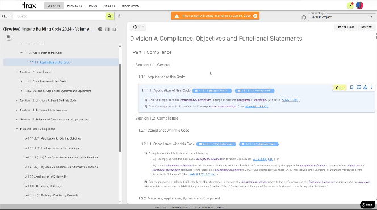Screen dimensions: 377x210
Task: Select A-1.3.3. Application of Division B
Action: click(45, 177)
